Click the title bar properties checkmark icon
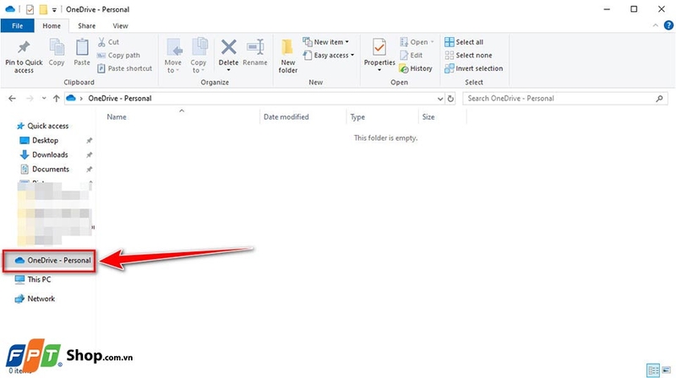Screen dimensions: 676x378 [30, 9]
